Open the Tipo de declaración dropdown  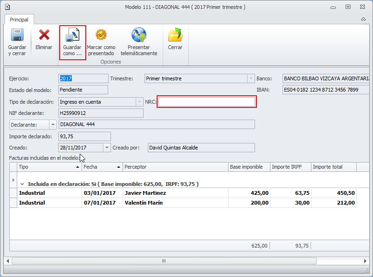[139, 102]
